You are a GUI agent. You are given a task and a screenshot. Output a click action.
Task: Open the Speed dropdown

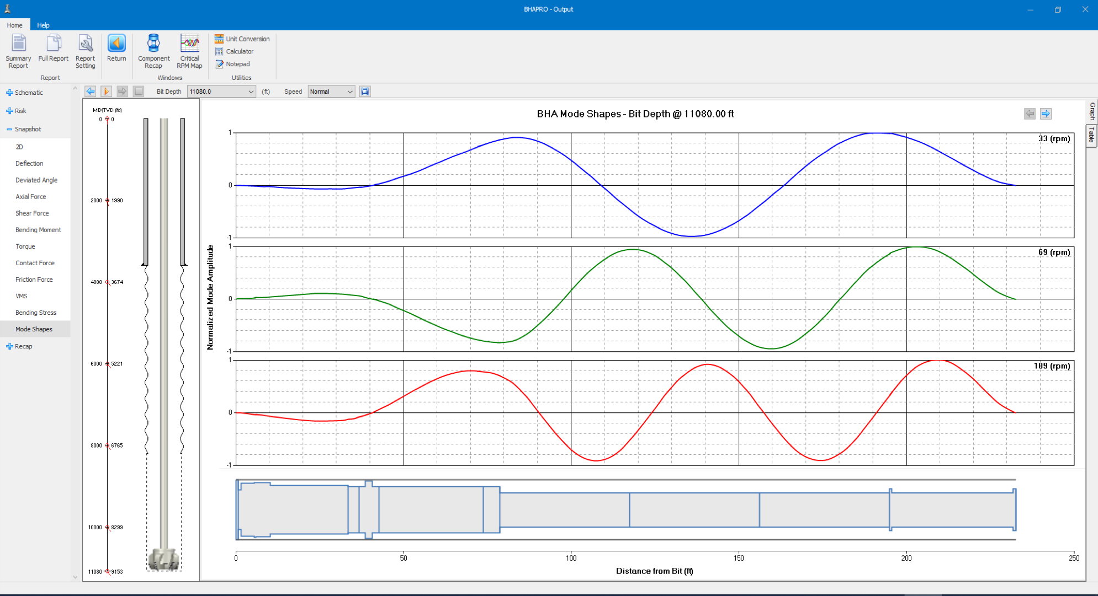point(349,92)
